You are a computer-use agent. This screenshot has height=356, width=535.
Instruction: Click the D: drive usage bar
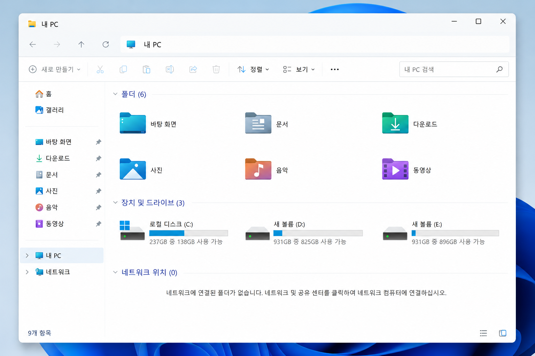(x=318, y=233)
